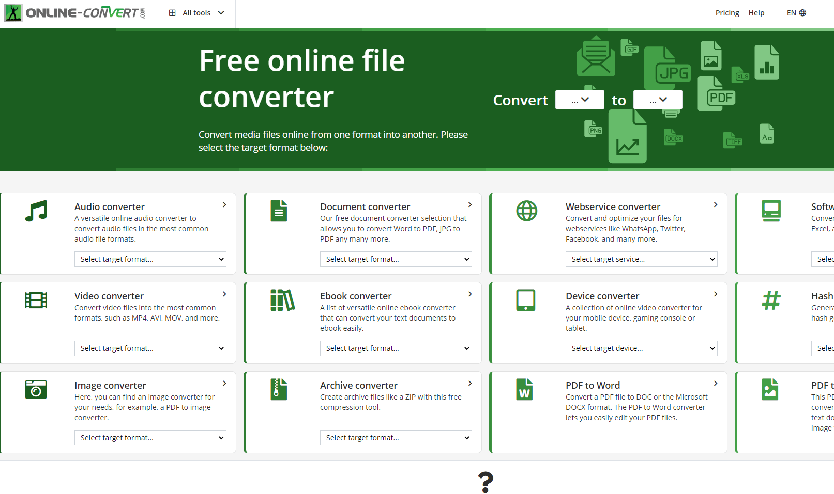Expand the Video converter arrow chevron
This screenshot has height=494, width=834.
point(224,294)
